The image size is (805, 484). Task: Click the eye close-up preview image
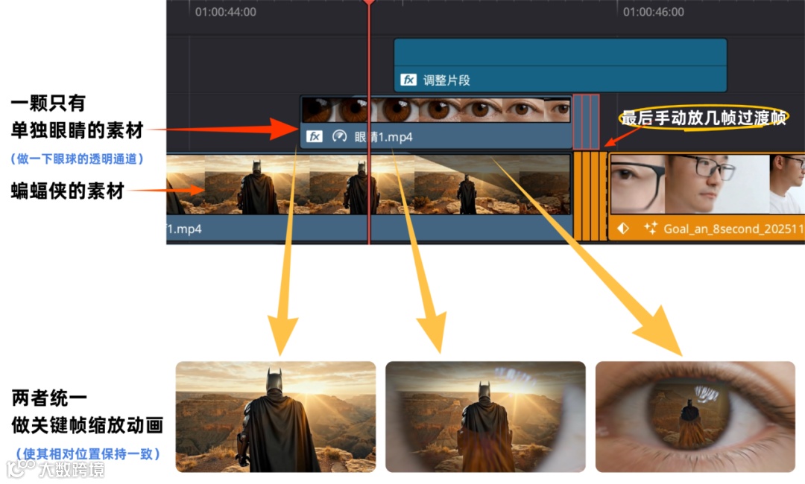(695, 416)
